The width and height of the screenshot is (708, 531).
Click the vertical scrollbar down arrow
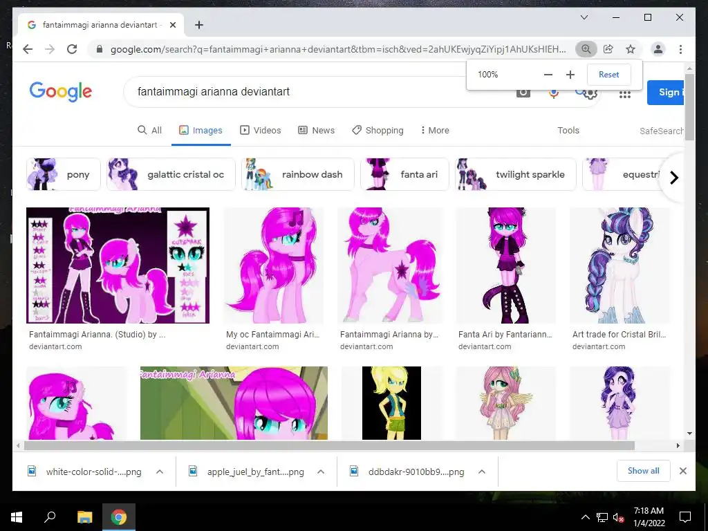689,434
